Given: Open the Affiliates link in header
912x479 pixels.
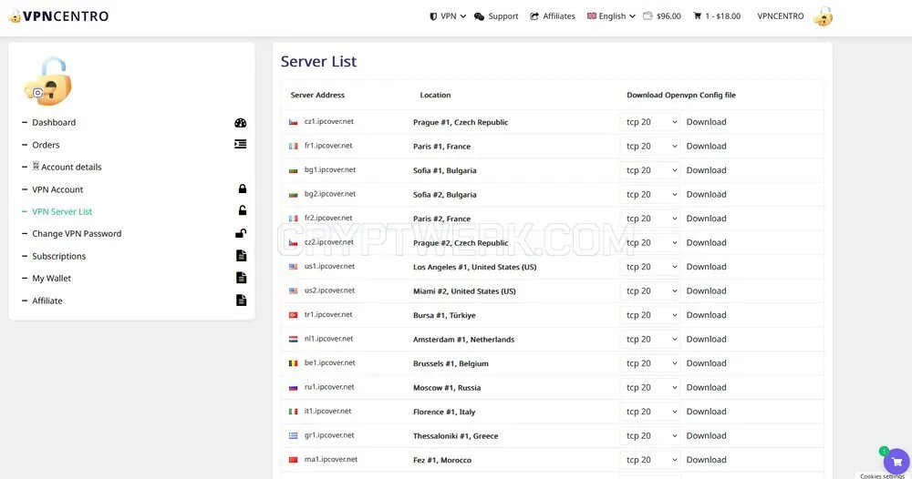Looking at the screenshot, I should [x=553, y=16].
